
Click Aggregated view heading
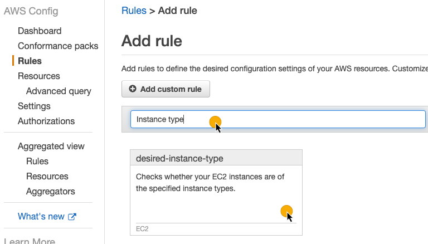point(51,147)
